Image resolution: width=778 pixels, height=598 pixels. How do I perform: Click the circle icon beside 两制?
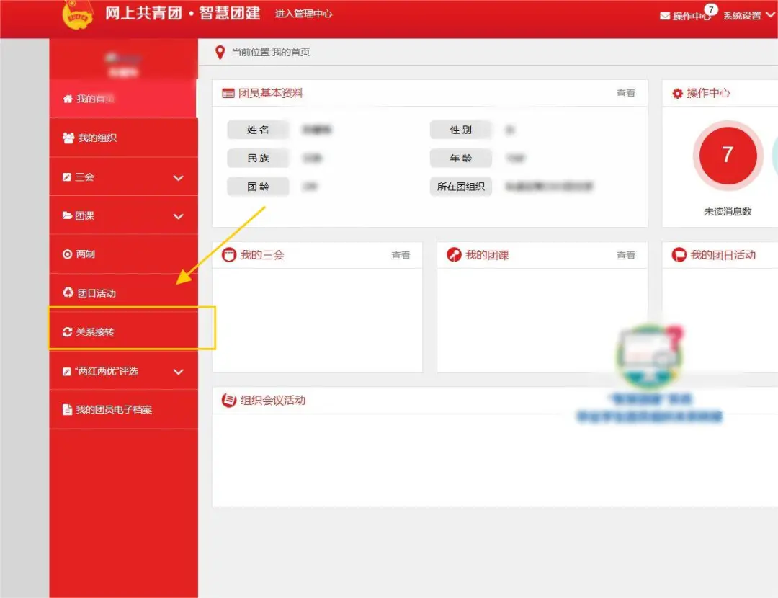click(x=68, y=254)
